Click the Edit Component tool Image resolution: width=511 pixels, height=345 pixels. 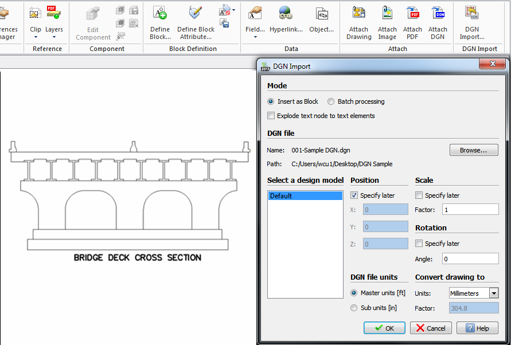pos(92,23)
